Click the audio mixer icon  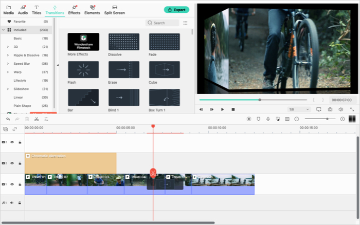coord(278,119)
